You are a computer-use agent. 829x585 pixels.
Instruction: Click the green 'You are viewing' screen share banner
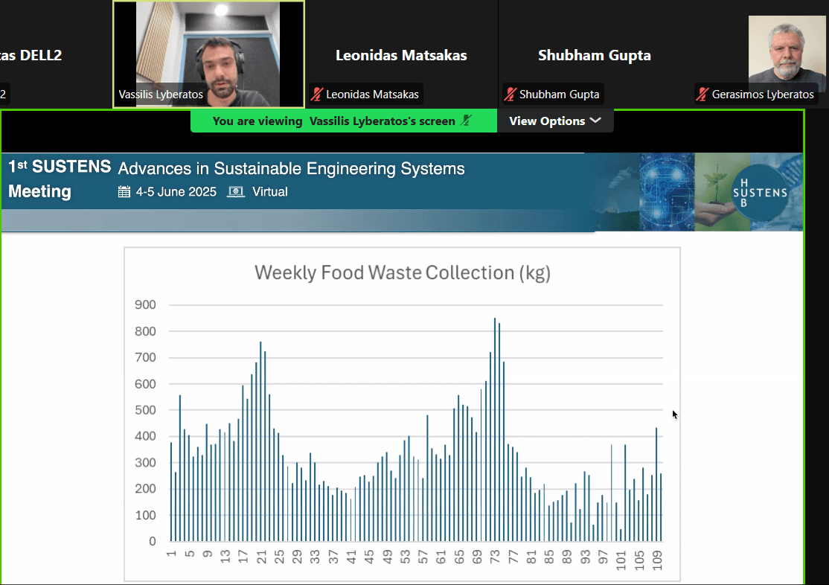coord(335,121)
